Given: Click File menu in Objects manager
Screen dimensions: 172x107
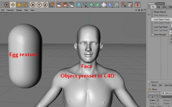Looking at the screenshot, I should pos(153,7).
